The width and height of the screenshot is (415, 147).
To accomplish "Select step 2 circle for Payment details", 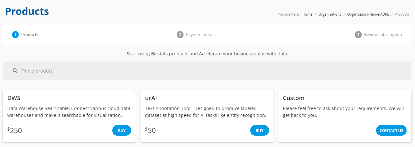I will (x=180, y=35).
